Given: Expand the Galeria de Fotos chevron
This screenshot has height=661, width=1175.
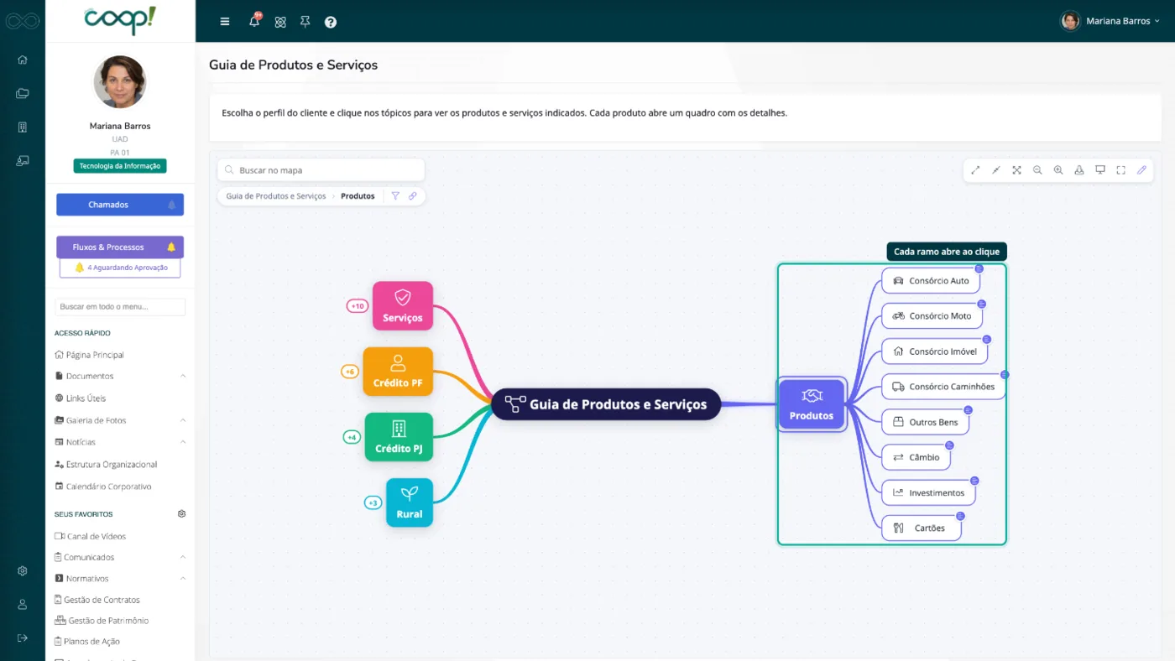Looking at the screenshot, I should [x=183, y=420].
